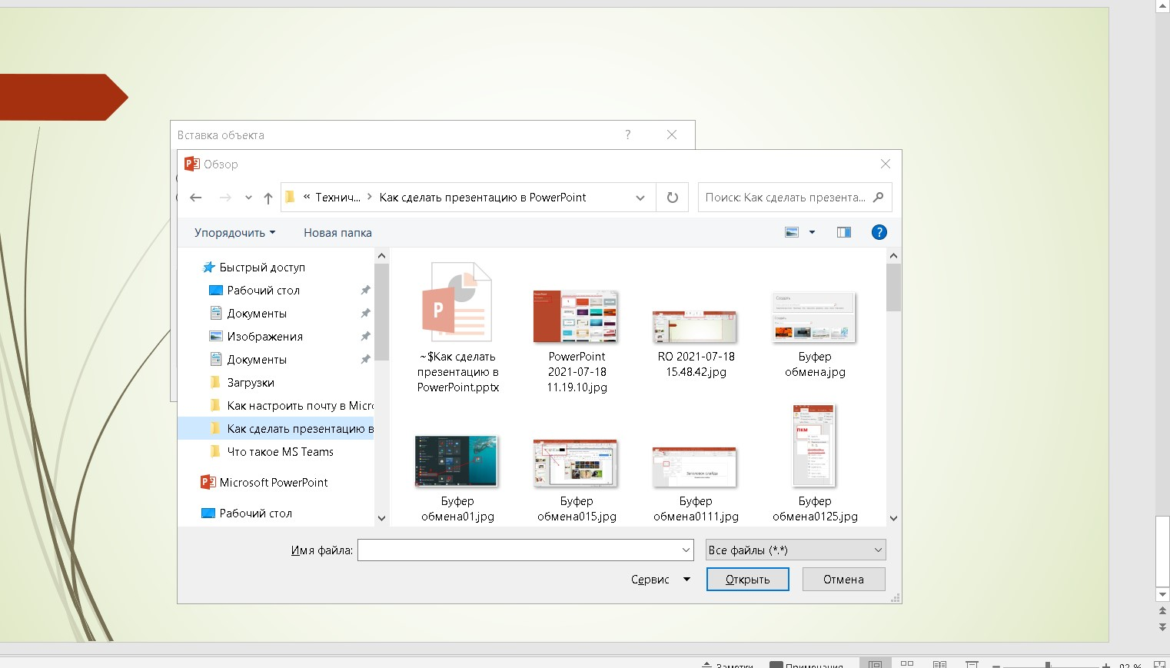Go up one folder level
Screen dimensions: 1170x668
pyautogui.click(x=268, y=198)
